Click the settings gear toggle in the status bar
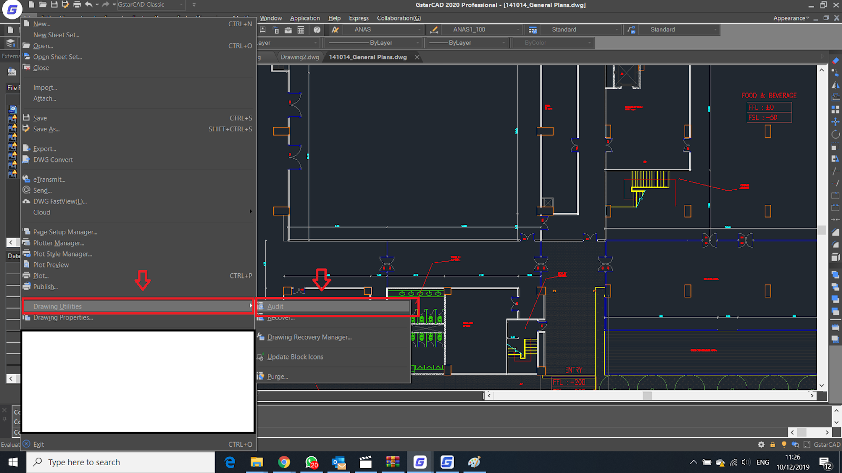Screen dimensions: 842x473 [761, 444]
